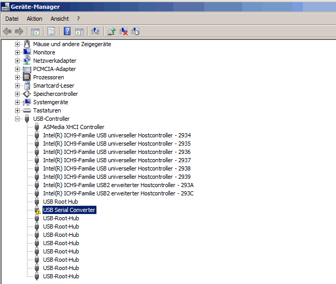Viewport: 336px width, 284px height.
Task: Expand the Speichercontroller node
Action: 17,94
